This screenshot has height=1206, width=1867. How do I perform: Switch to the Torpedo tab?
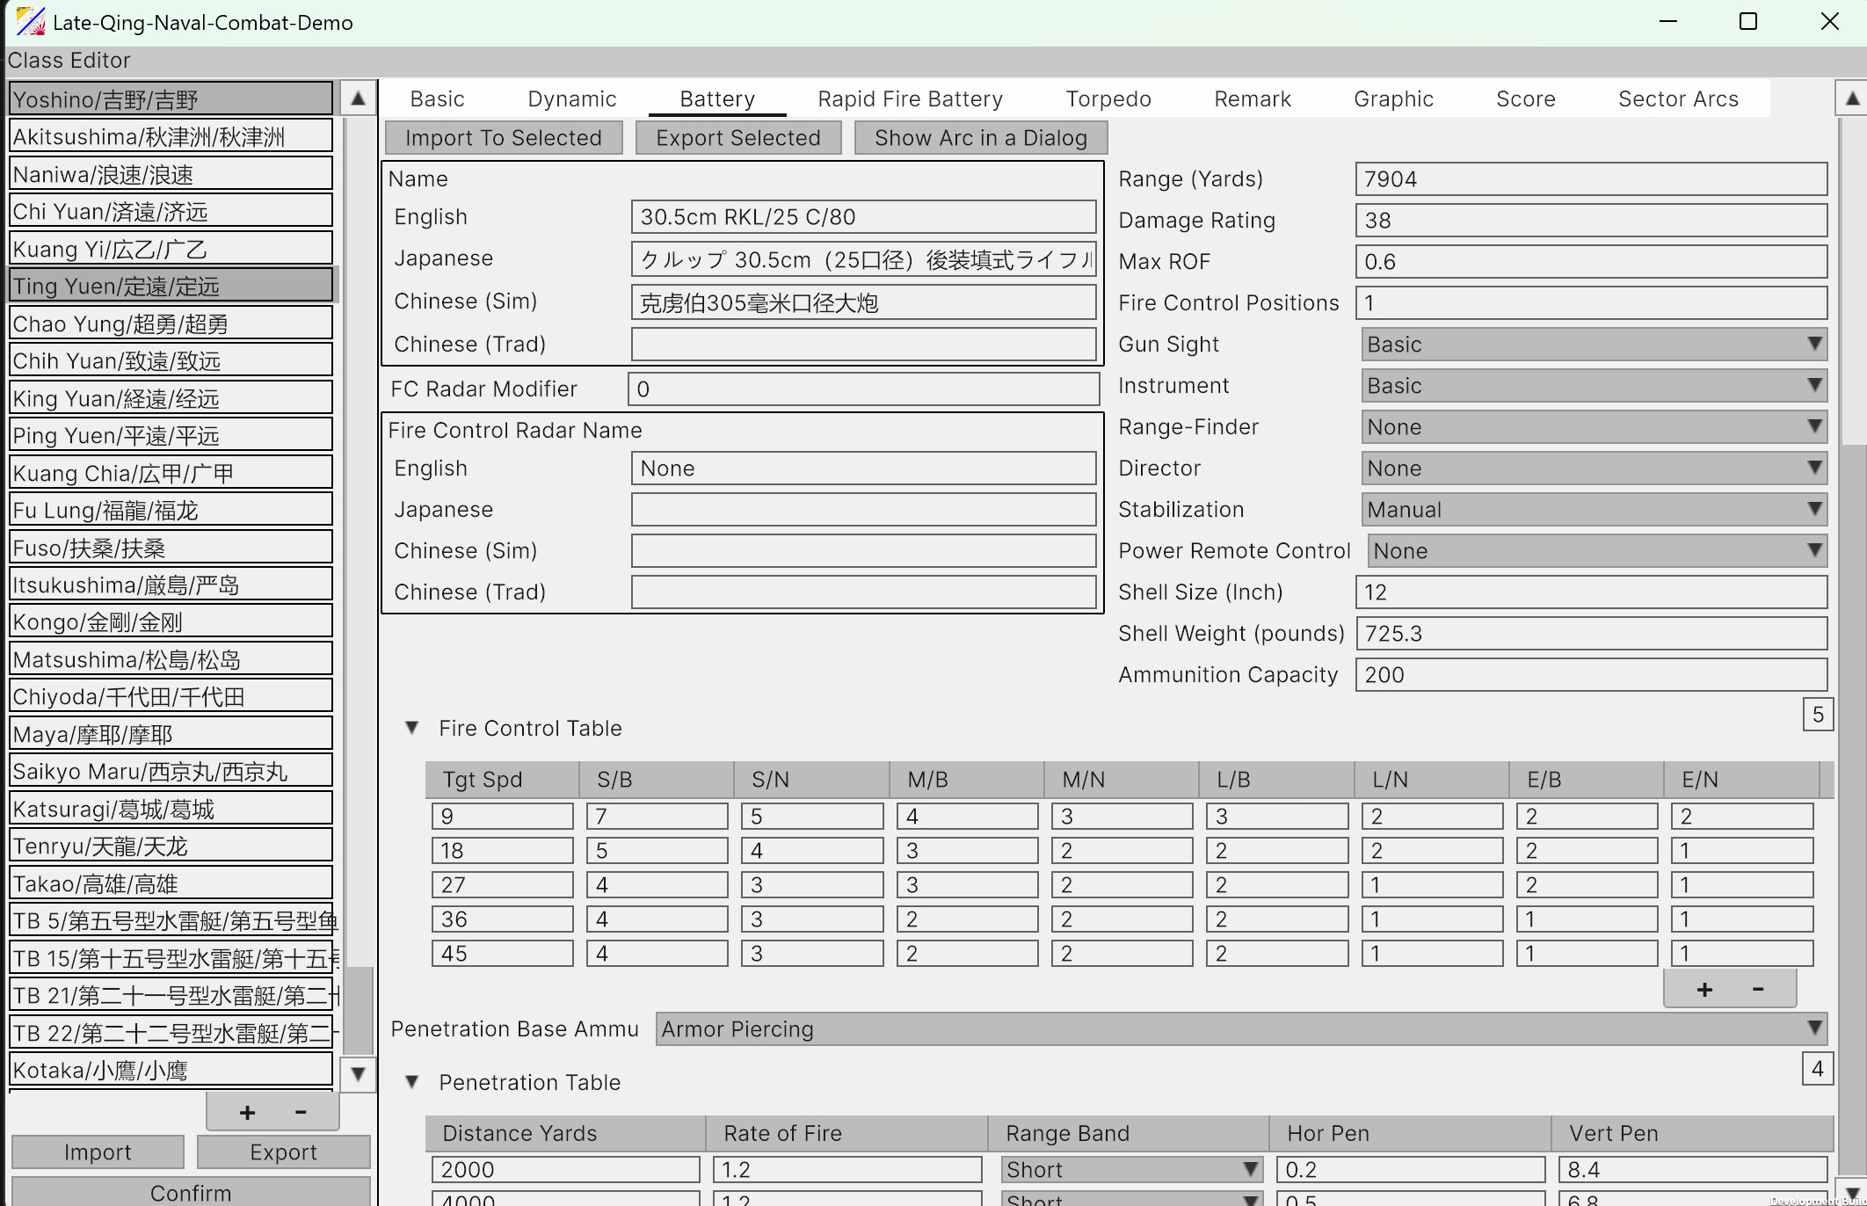coord(1108,98)
